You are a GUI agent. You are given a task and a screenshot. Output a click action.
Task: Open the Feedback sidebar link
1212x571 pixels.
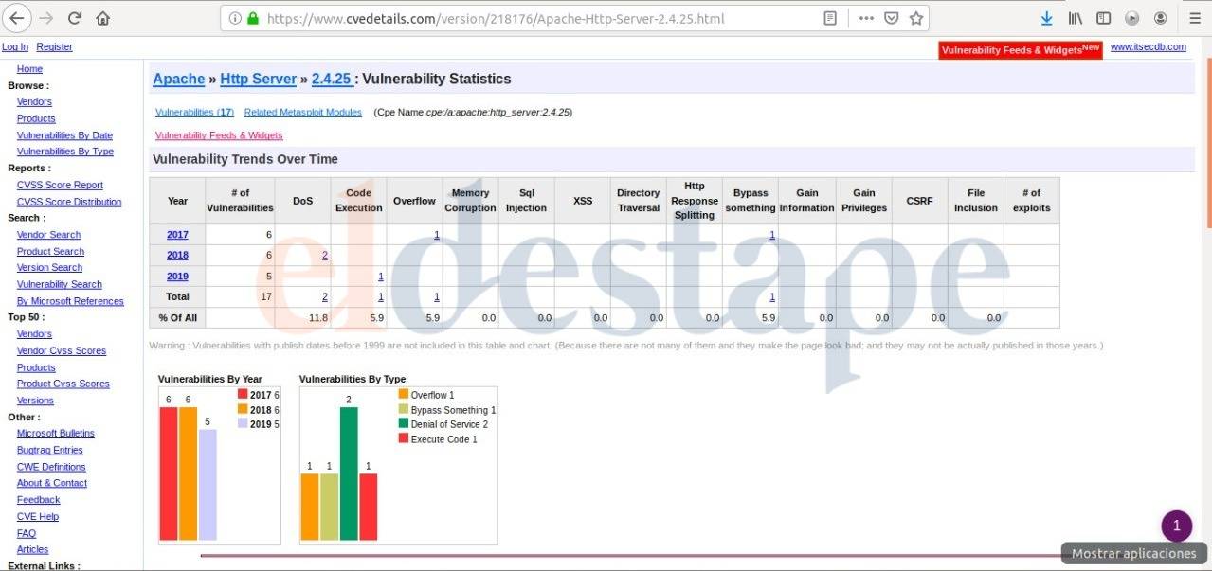point(38,500)
